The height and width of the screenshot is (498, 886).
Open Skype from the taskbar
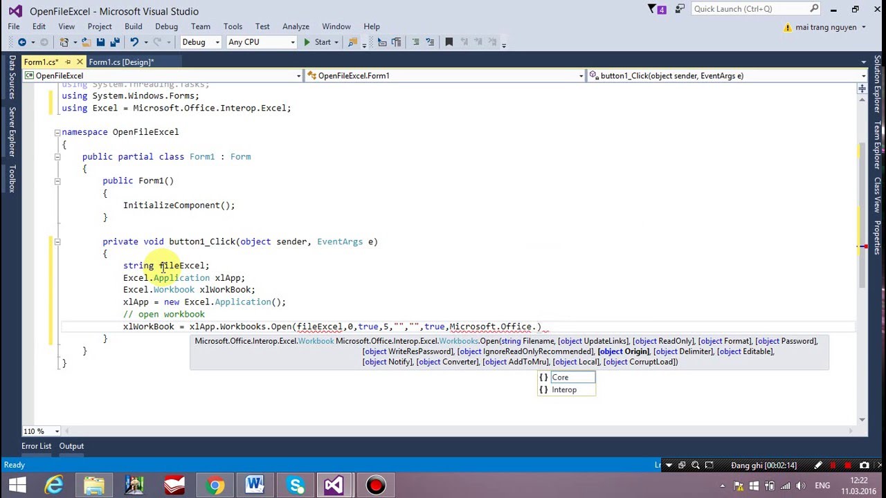coord(296,485)
